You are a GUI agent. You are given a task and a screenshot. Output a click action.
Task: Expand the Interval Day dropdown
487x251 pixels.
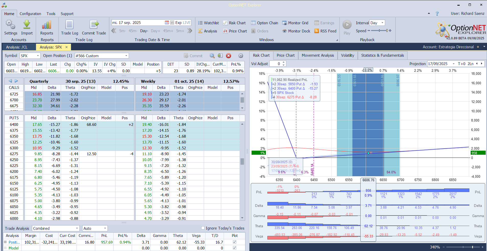(x=382, y=23)
